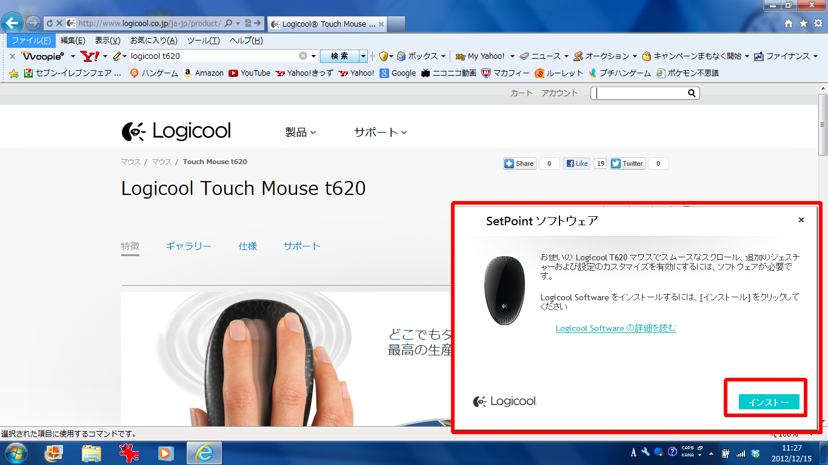The image size is (828, 465).
Task: Switch to the ギャラリー product tab
Action: 189,246
